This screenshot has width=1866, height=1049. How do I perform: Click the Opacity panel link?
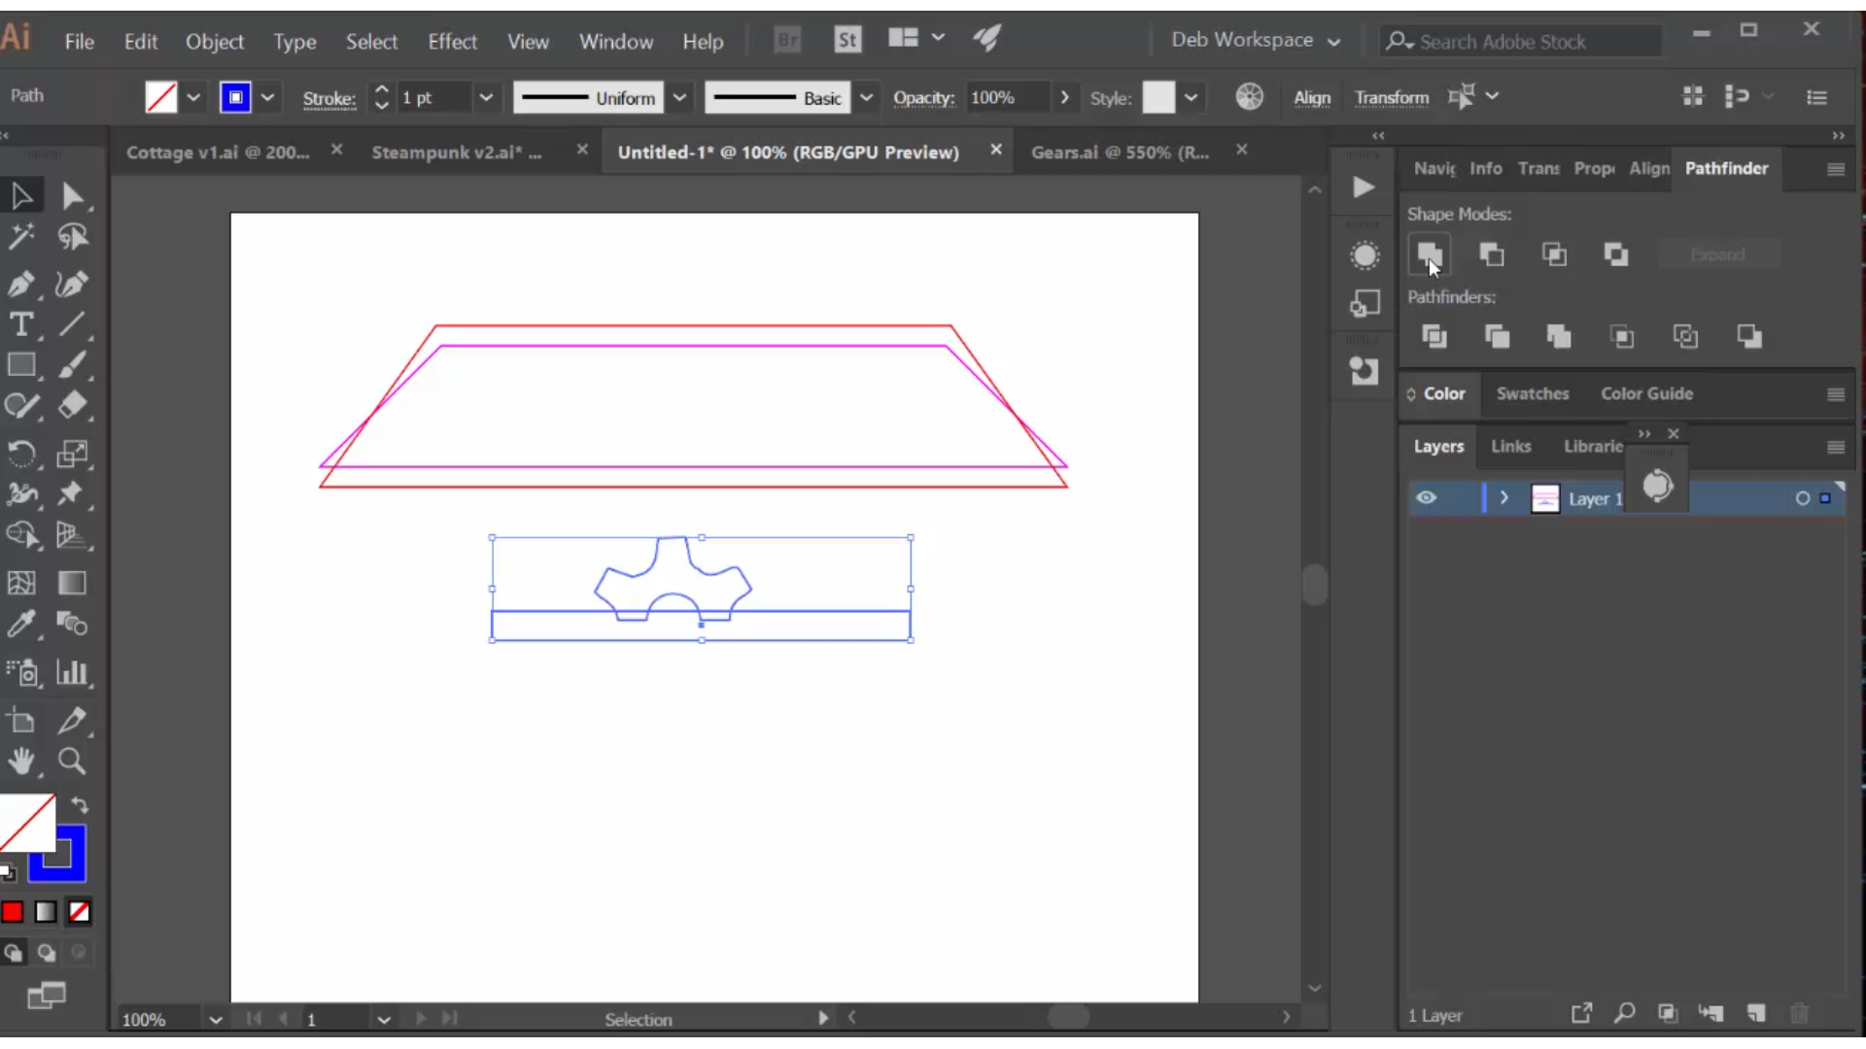point(923,98)
